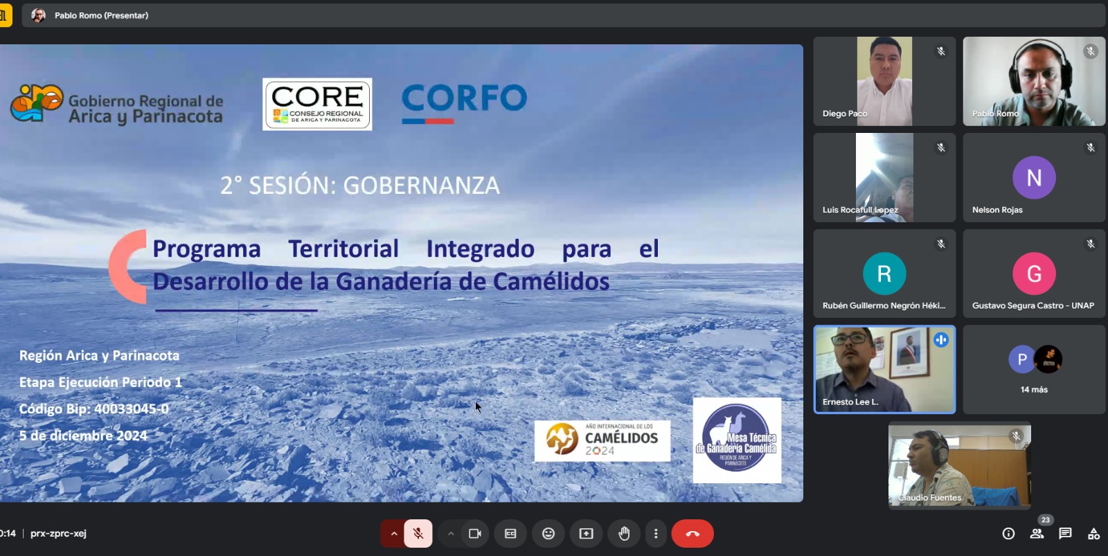The width and height of the screenshot is (1108, 556).
Task: Show the participants list
Action: click(x=1037, y=534)
